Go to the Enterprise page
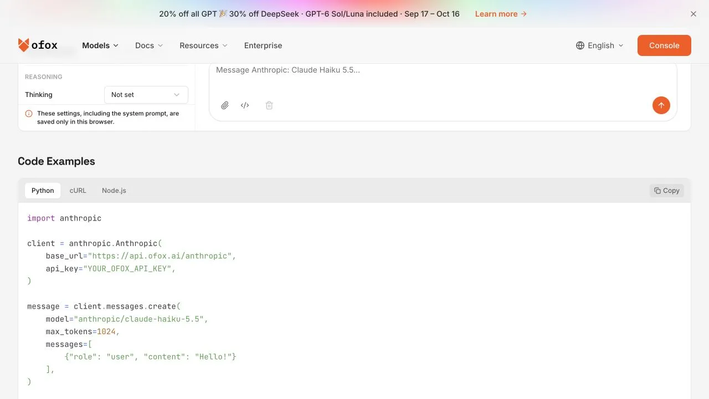The width and height of the screenshot is (709, 399). 263,45
